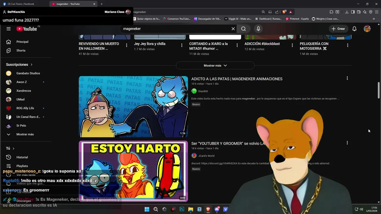Click the magnifier search button
The width and height of the screenshot is (381, 214).
click(243, 29)
